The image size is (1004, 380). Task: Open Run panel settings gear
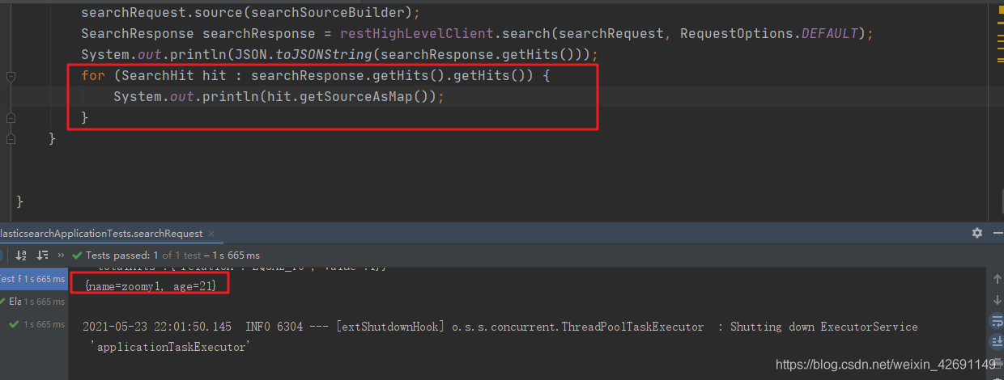(976, 233)
